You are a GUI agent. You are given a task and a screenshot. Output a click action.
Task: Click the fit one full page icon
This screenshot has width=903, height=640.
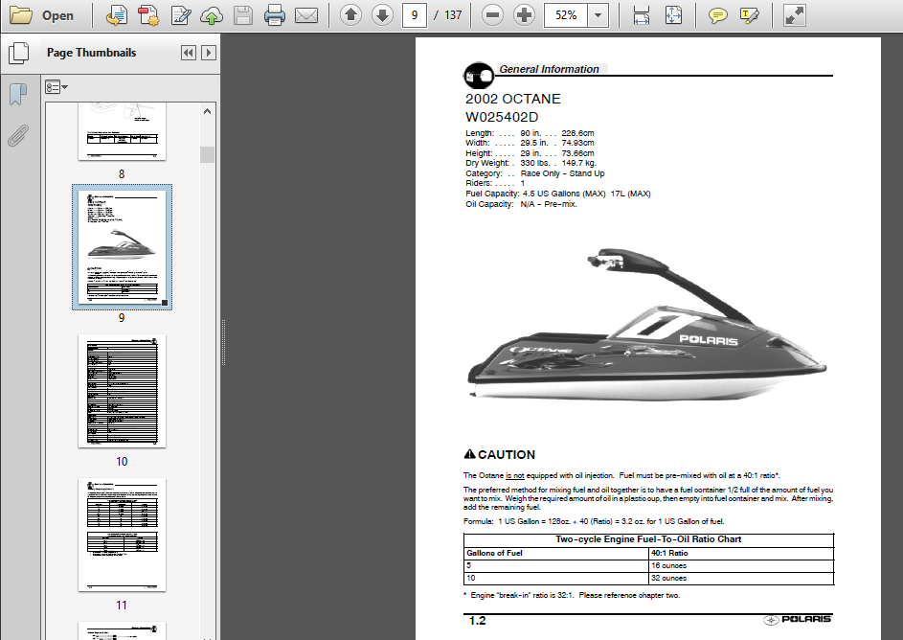point(673,15)
